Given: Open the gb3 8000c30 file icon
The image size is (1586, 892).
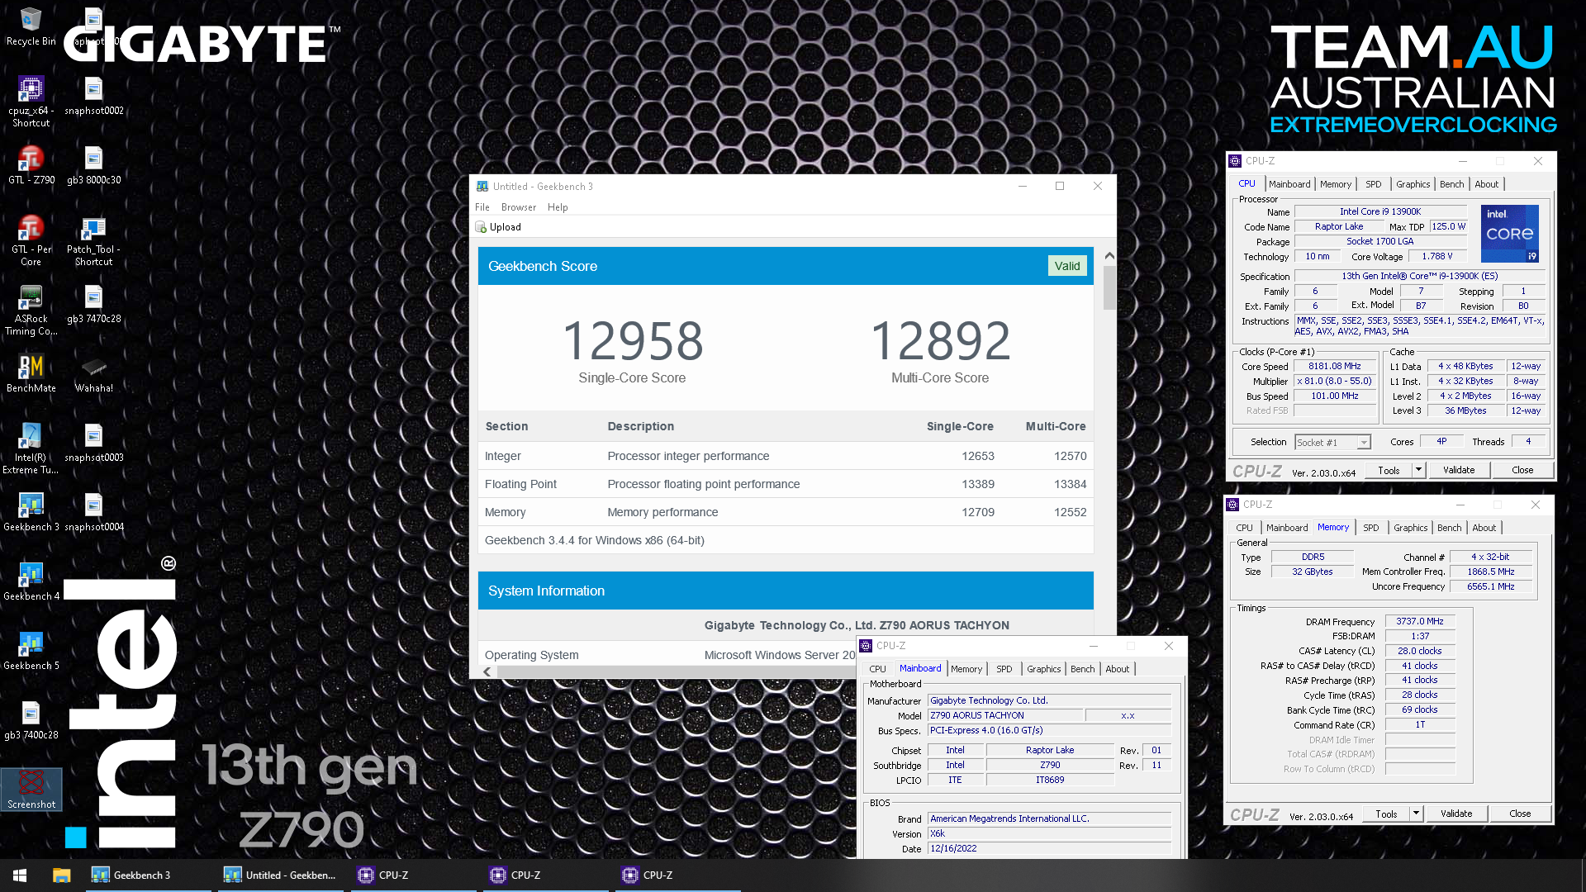Looking at the screenshot, I should pos(93,165).
